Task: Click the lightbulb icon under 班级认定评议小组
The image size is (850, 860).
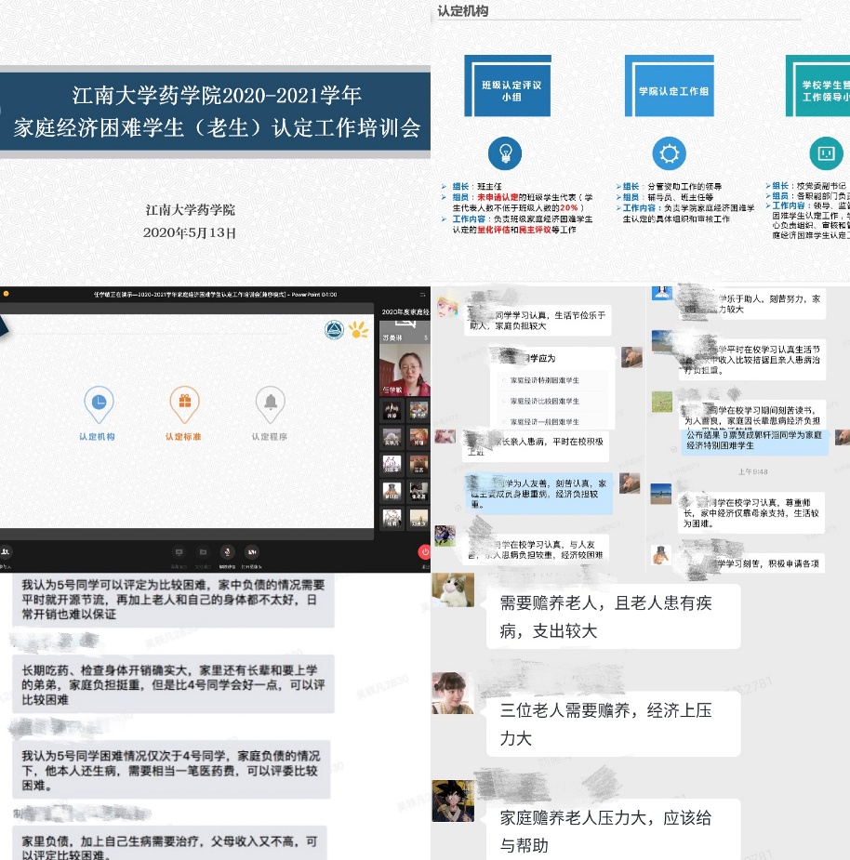Action: click(505, 152)
